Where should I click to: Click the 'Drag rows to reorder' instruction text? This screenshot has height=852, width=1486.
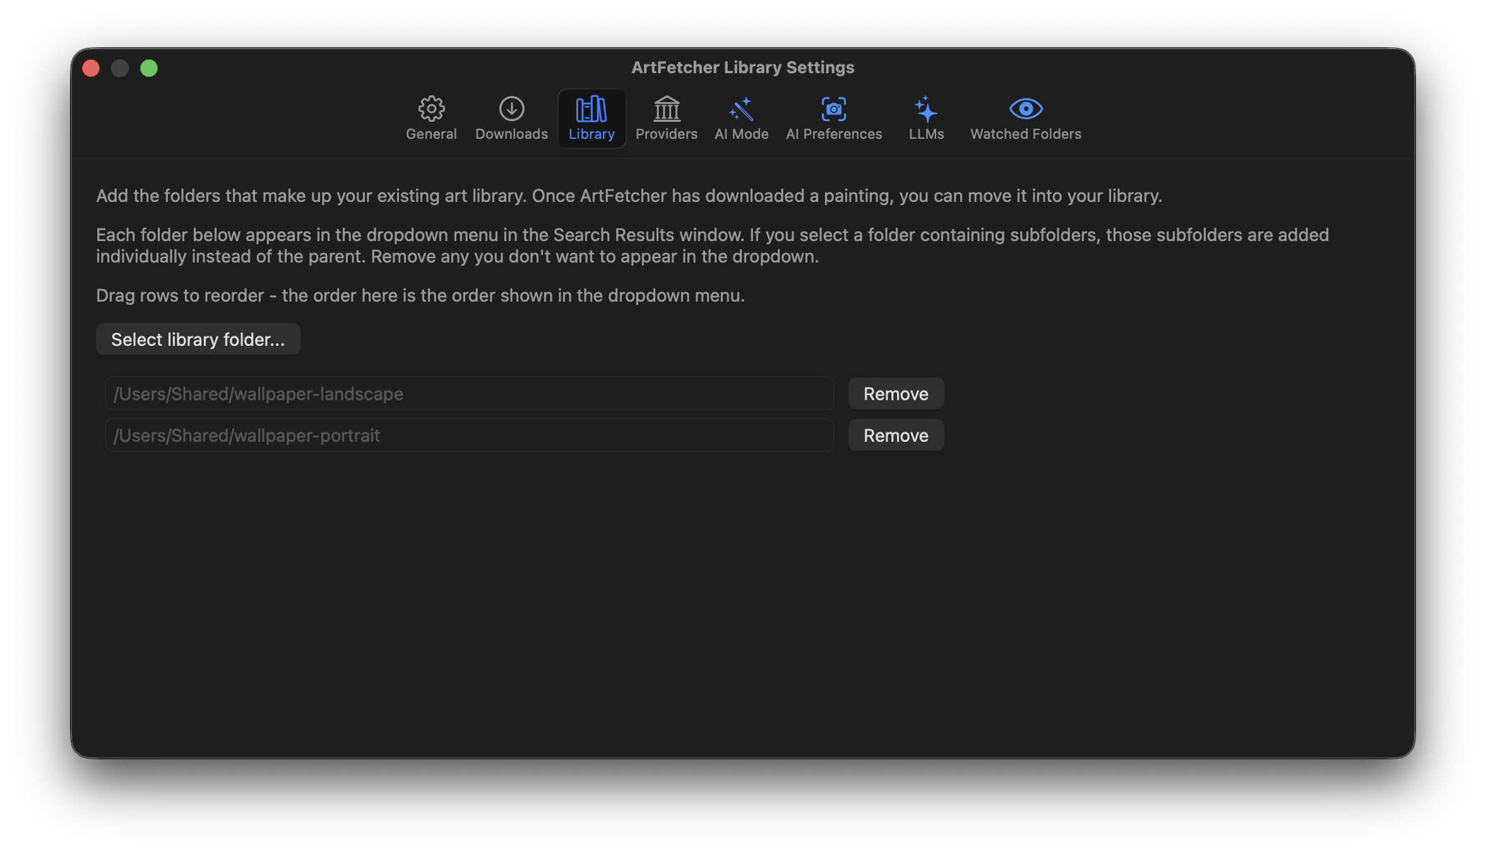pos(420,295)
